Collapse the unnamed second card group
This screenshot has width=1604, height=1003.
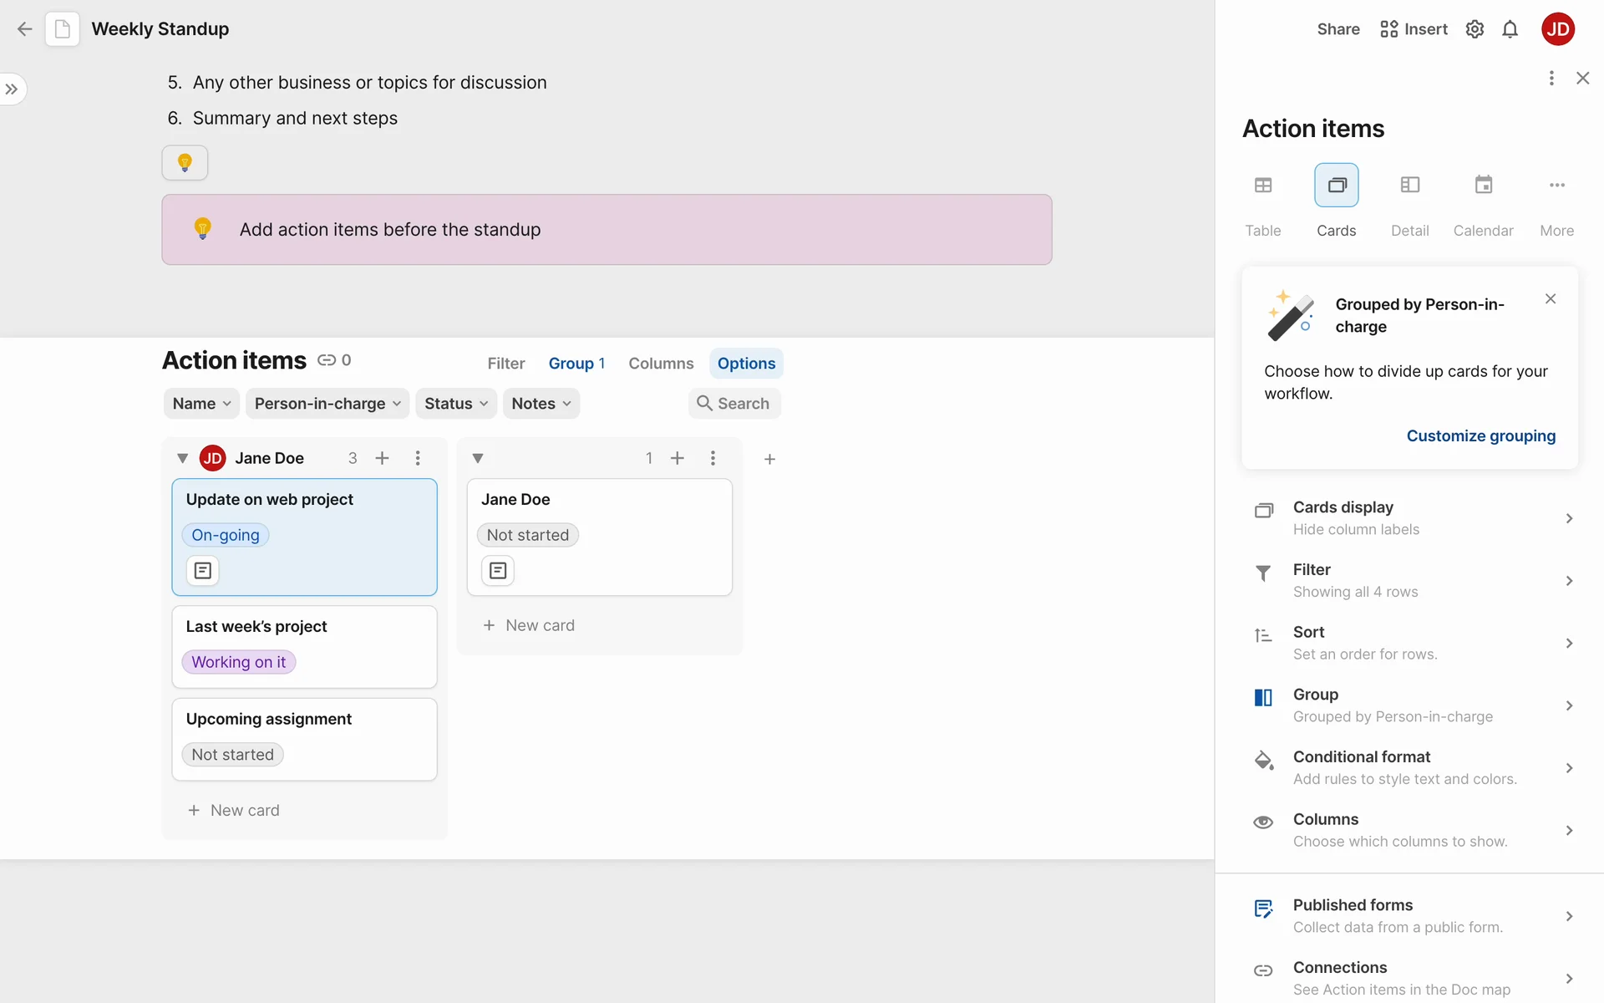[x=478, y=458]
